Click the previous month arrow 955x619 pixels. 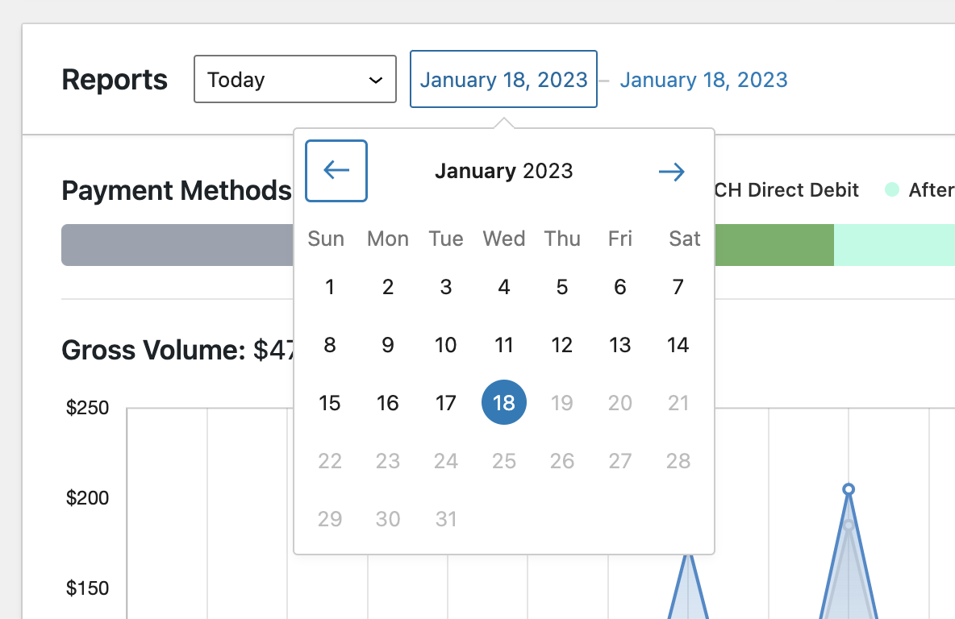click(336, 171)
